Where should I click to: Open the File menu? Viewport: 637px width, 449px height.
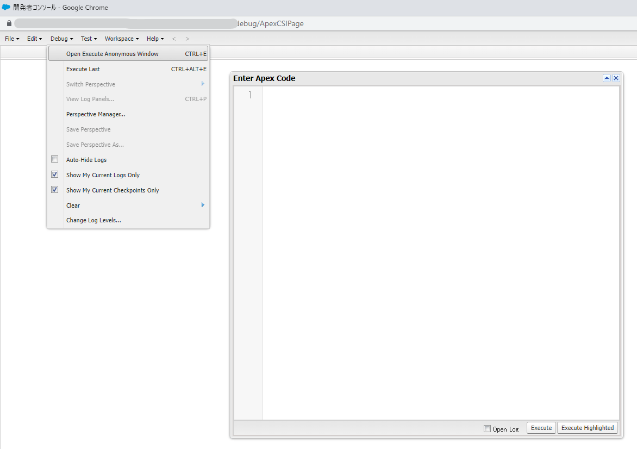12,39
